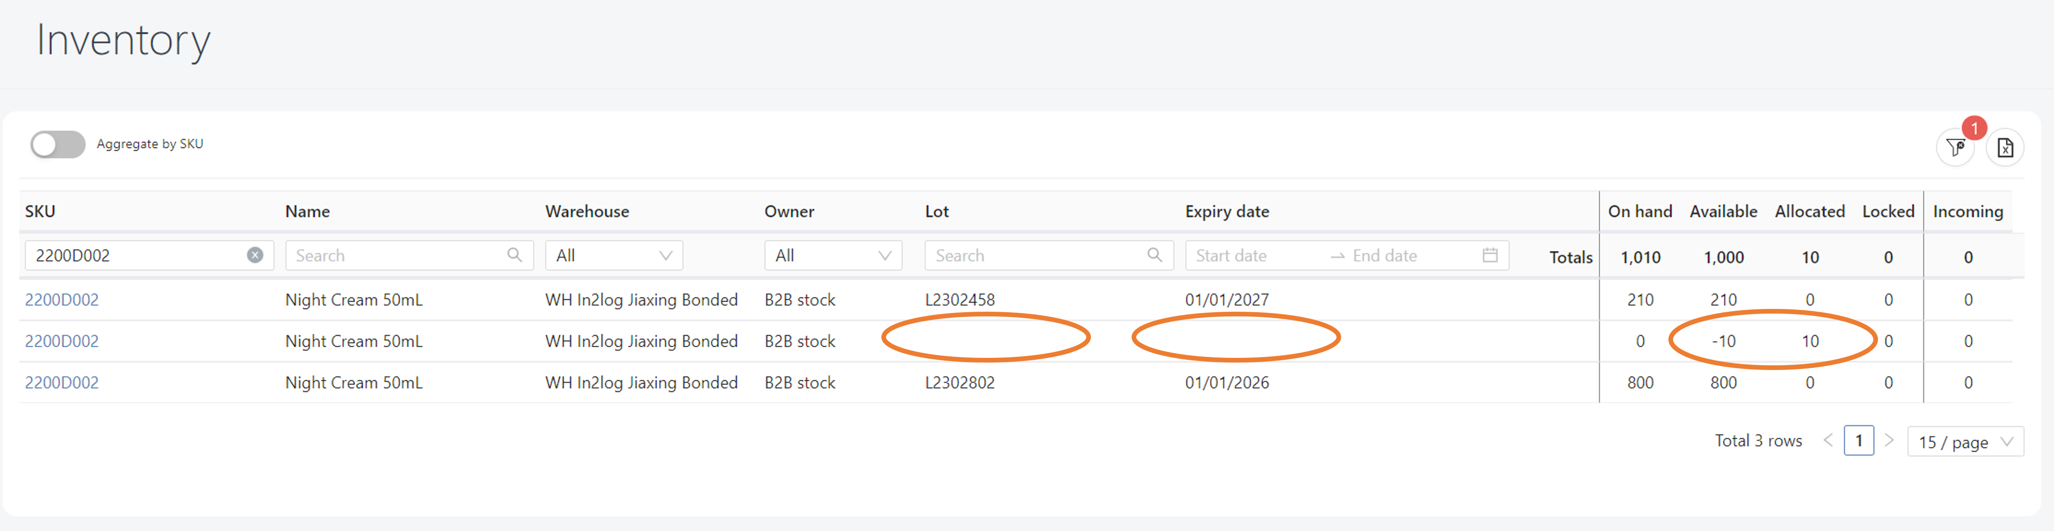Expand the Warehouse filter dropdown
Viewport: 2054px width, 531px height.
pyautogui.click(x=613, y=255)
